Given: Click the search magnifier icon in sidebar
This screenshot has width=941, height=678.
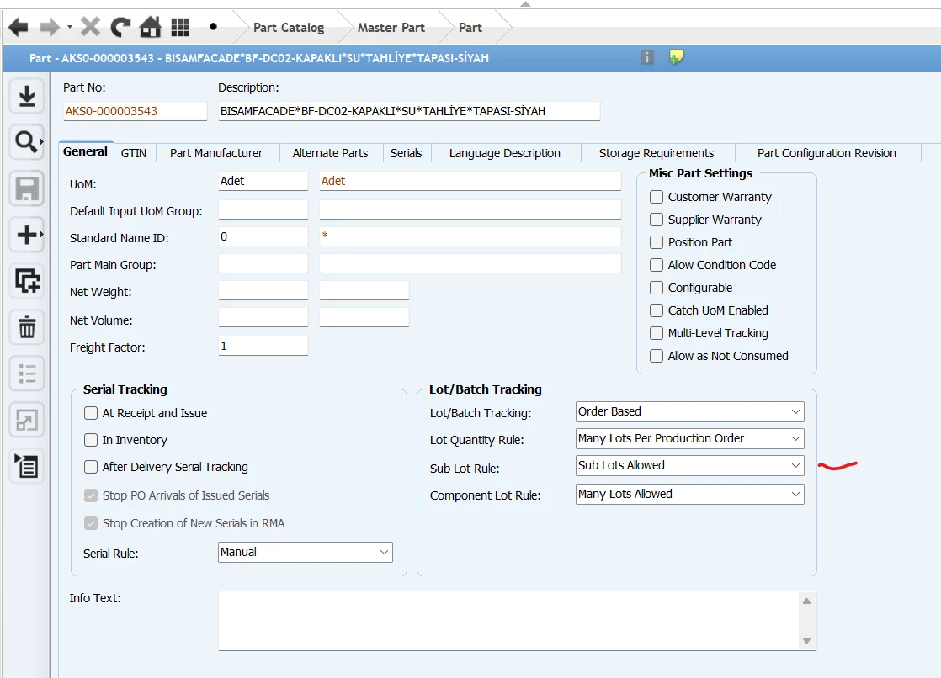Looking at the screenshot, I should click(26, 143).
